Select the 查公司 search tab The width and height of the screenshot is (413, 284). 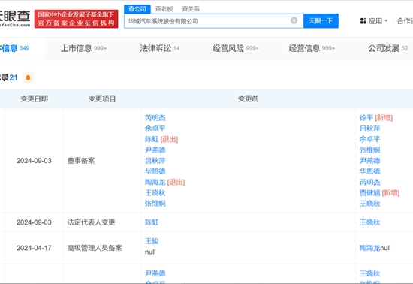click(x=137, y=9)
